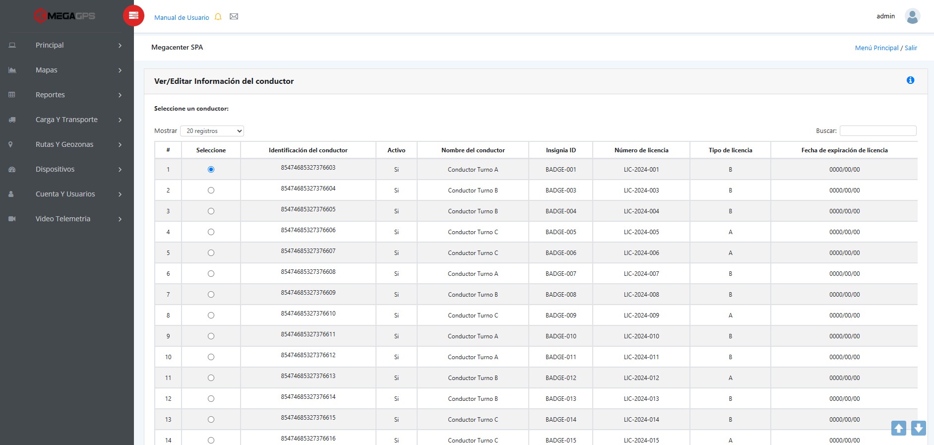
Task: Click the Dispositivos dashboard icon
Action: [x=12, y=169]
